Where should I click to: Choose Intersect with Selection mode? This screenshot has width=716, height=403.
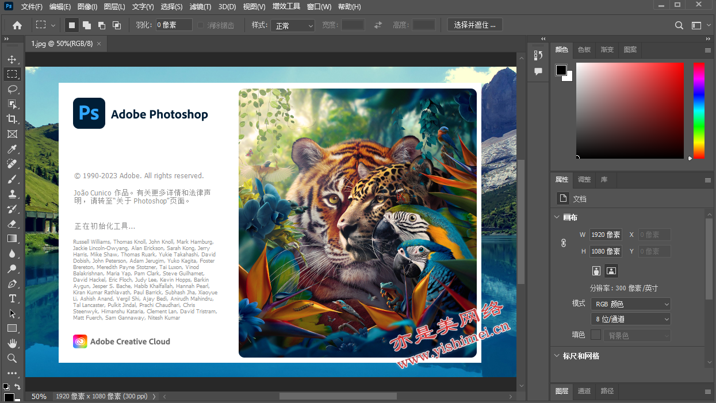coord(117,25)
